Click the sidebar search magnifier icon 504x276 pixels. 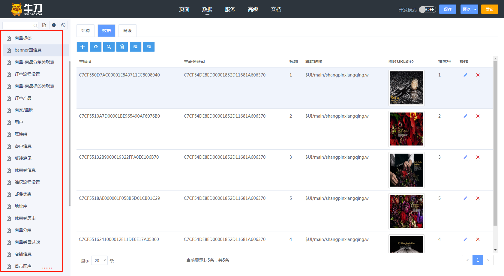[x=35, y=25]
